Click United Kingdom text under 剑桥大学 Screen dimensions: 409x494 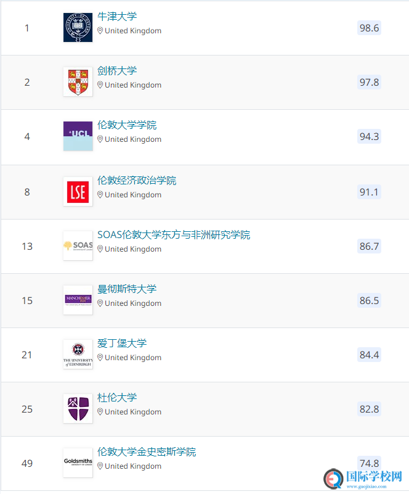pos(133,84)
